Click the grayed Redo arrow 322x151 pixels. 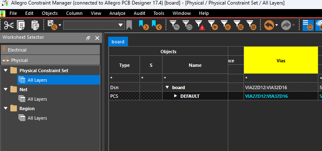[x=286, y=25]
